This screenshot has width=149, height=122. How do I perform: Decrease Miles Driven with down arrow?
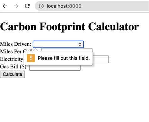click(x=80, y=45)
